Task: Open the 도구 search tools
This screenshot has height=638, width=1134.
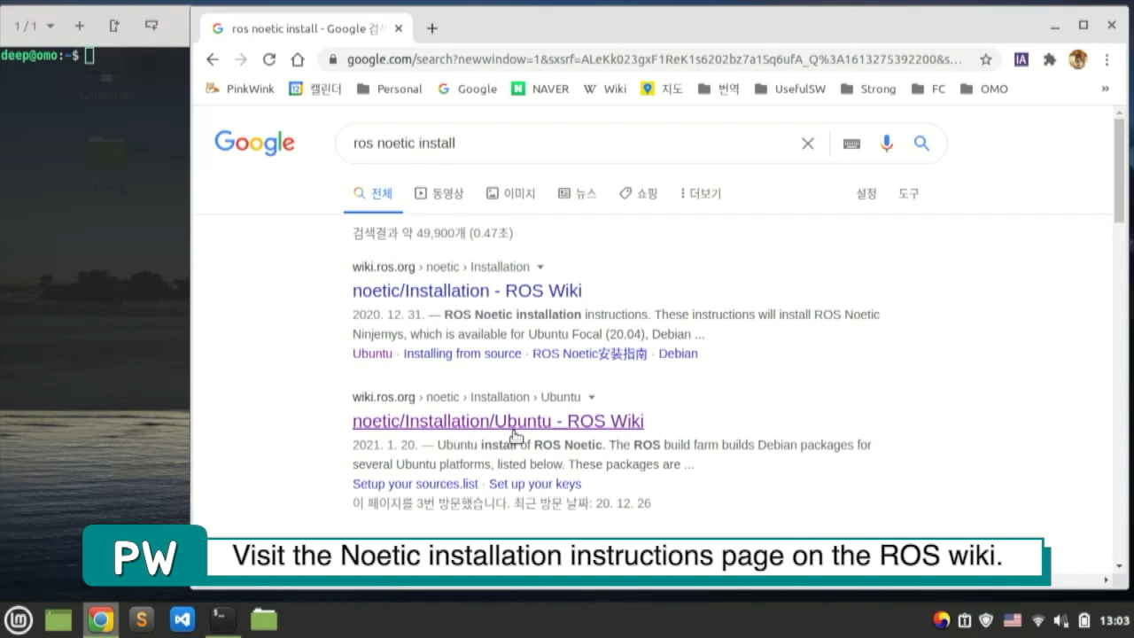Action: (909, 193)
